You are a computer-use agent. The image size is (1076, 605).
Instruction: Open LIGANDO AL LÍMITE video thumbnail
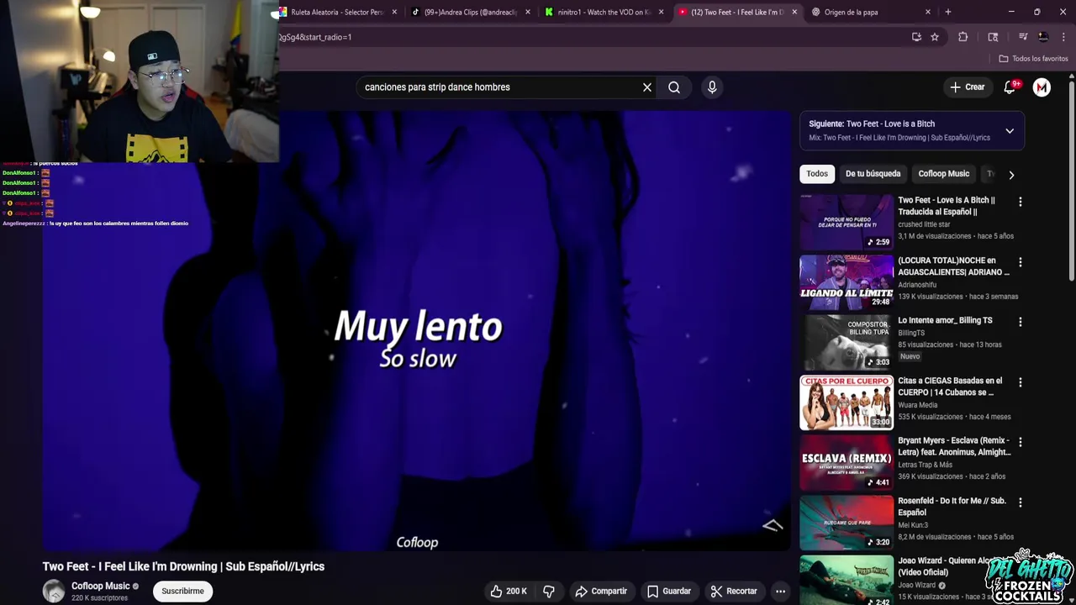pos(846,282)
